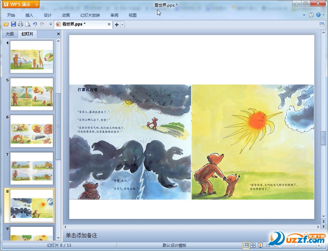
Task: Click the thumbnail panel scroll down arrow
Action: click(58, 238)
